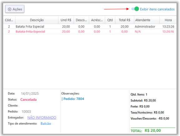Sort by the Qtd column header
The width and height of the screenshot is (180, 136).
pyautogui.click(x=110, y=20)
